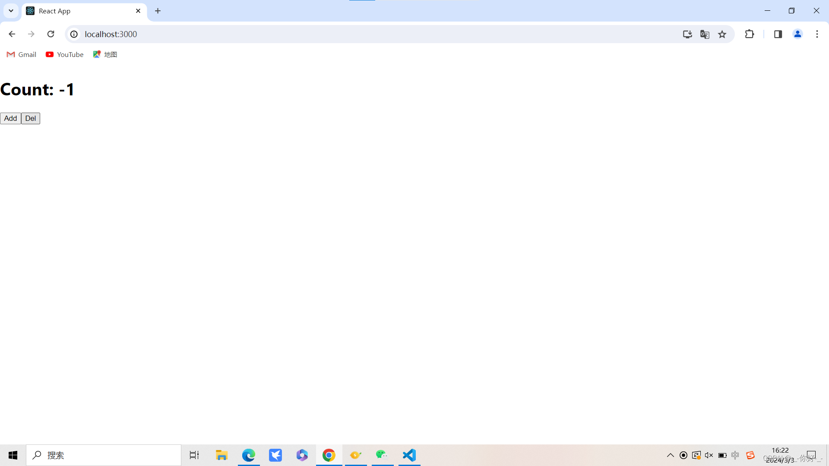Click the split screen browser icon
This screenshot has height=466, width=829.
coord(778,34)
